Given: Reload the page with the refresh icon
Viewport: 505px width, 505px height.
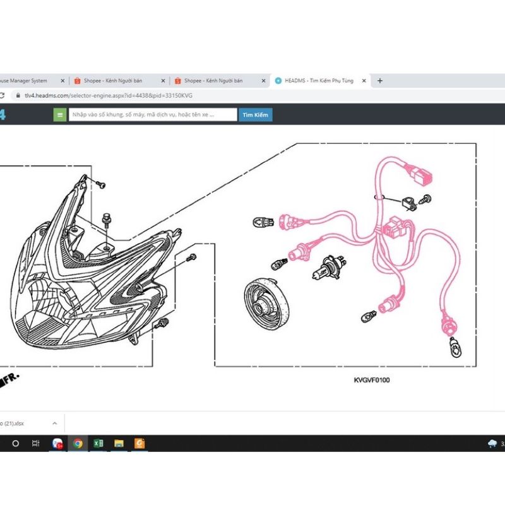Looking at the screenshot, I should pos(2,95).
